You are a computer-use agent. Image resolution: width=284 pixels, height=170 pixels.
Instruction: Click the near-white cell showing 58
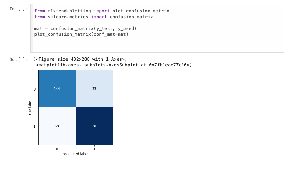click(x=57, y=126)
